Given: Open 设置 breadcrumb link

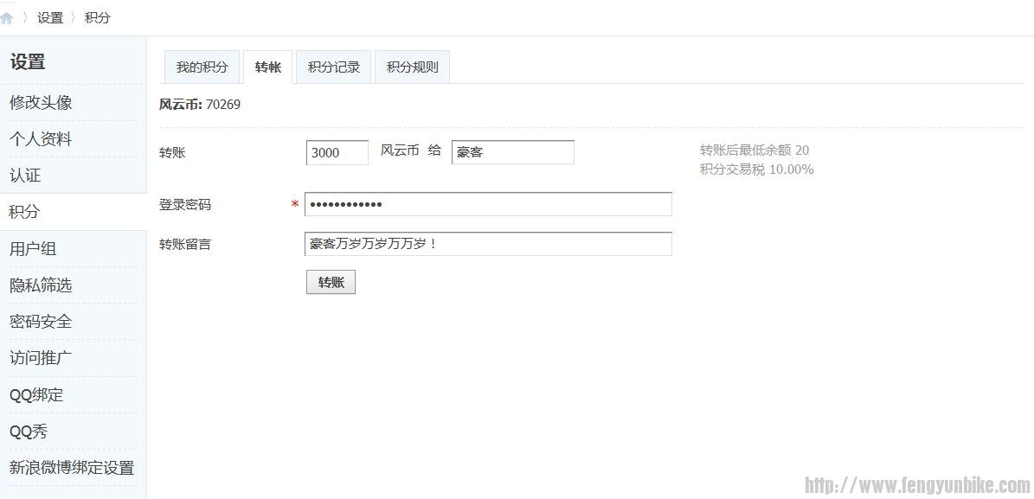Looking at the screenshot, I should click(x=50, y=18).
